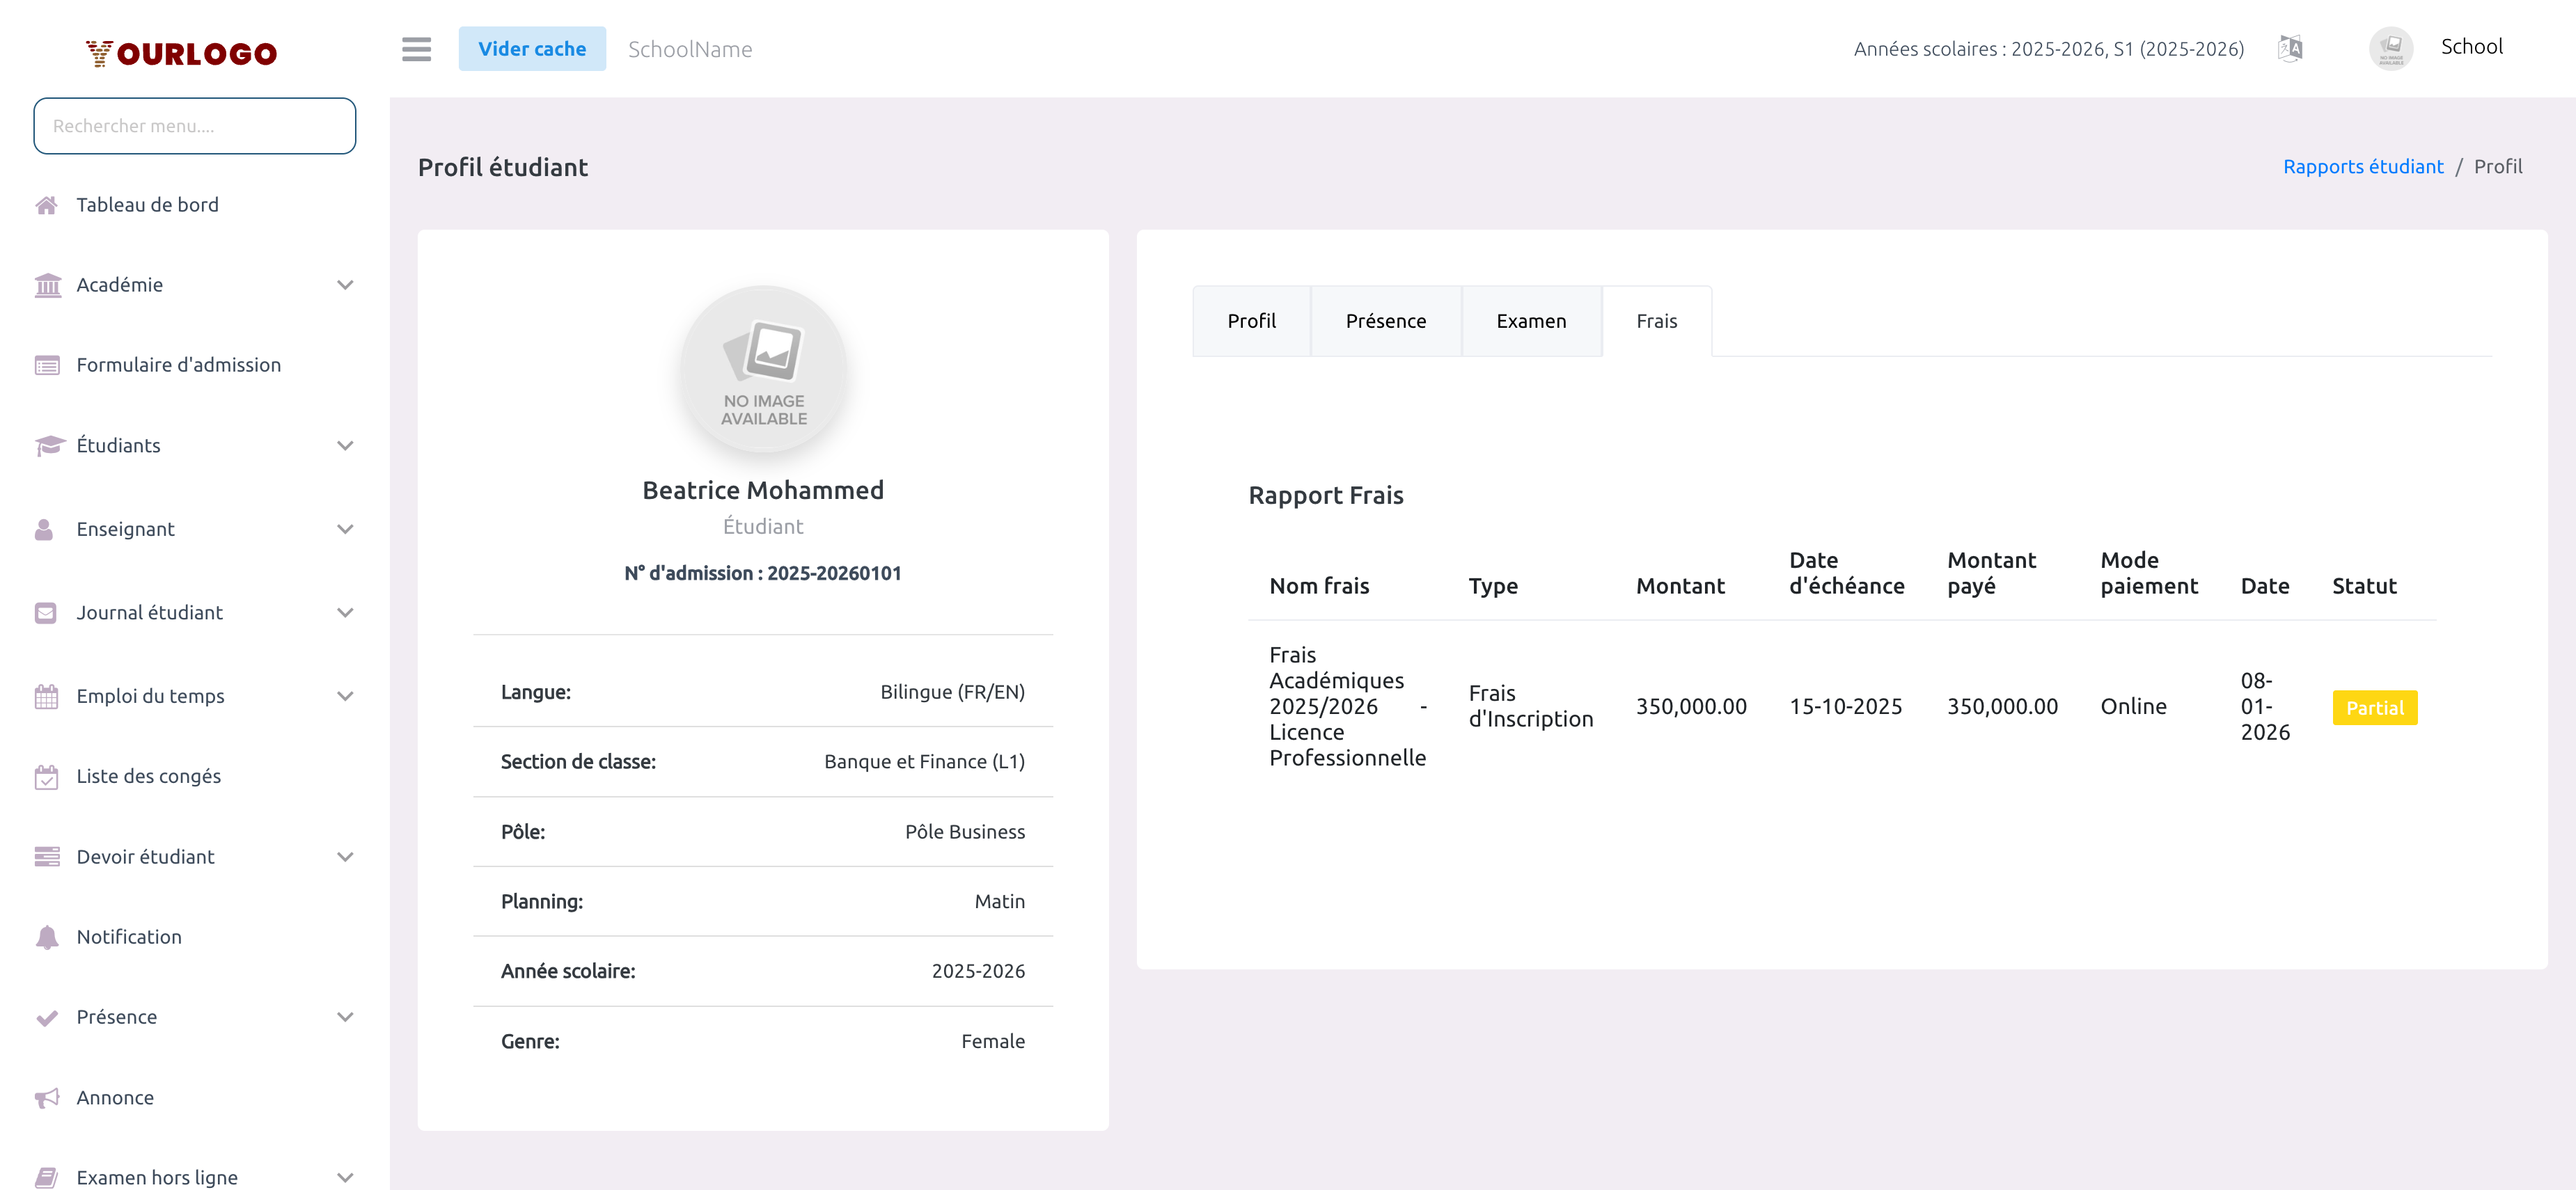This screenshot has width=2576, height=1190.
Task: Follow the Rapports étudiant breadcrumb link
Action: (x=2362, y=167)
